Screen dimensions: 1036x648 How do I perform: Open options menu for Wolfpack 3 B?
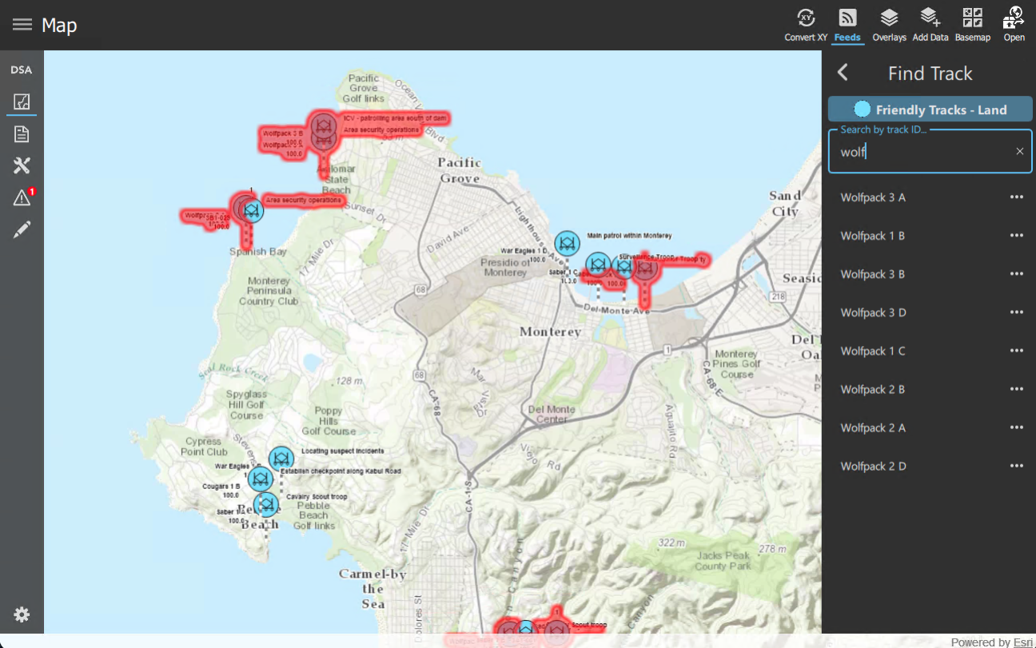(1016, 274)
